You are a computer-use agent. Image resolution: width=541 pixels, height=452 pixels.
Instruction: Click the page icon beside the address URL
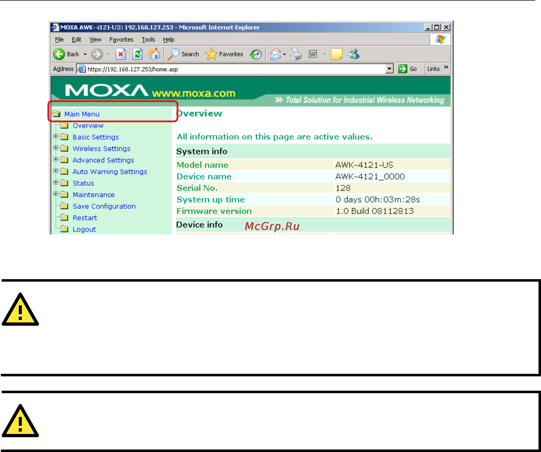tap(81, 69)
